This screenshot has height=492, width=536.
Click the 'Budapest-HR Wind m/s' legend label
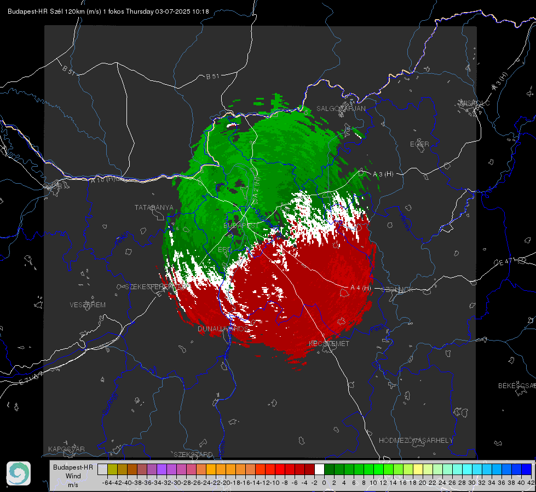pos(73,476)
